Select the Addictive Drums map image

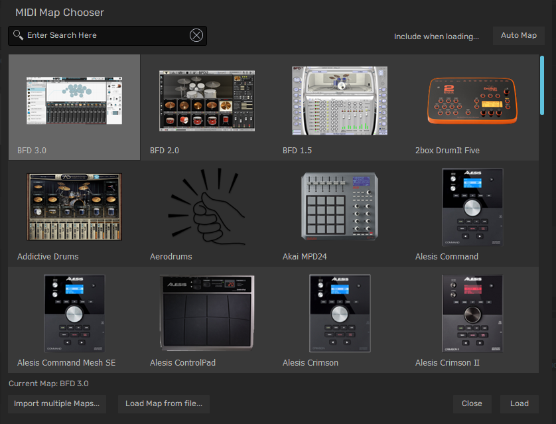click(74, 207)
